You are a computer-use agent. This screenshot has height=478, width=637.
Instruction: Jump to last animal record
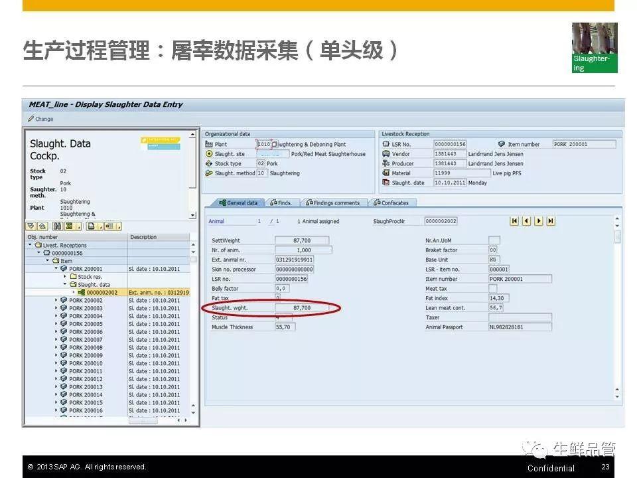tap(551, 221)
